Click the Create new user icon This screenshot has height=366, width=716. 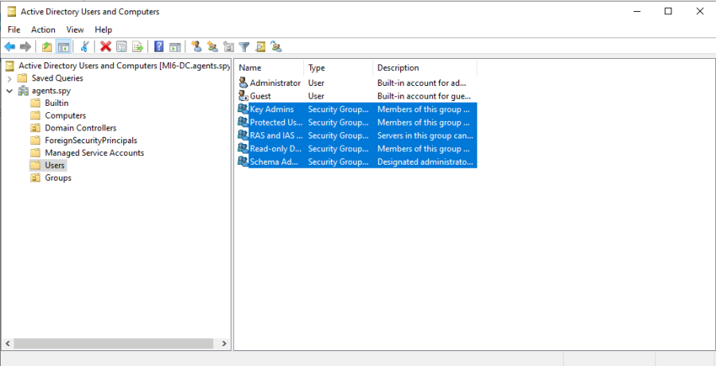tap(197, 47)
